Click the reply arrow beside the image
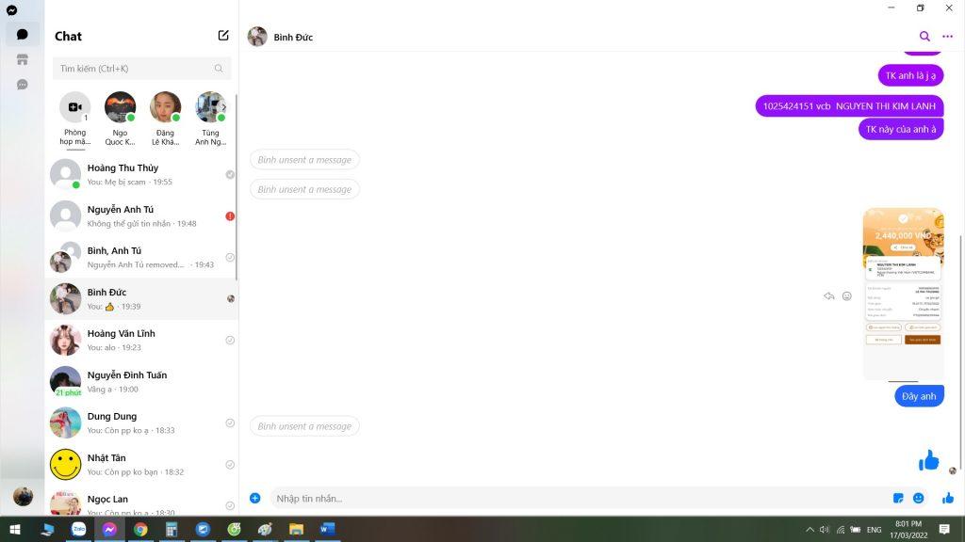Viewport: 965px width, 542px height. [x=829, y=295]
